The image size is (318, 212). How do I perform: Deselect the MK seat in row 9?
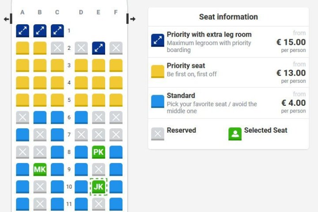[40, 169]
